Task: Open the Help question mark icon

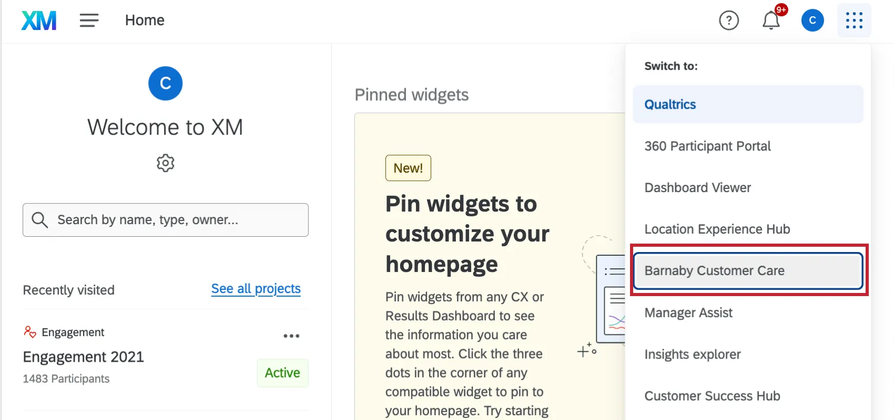Action: click(x=729, y=20)
